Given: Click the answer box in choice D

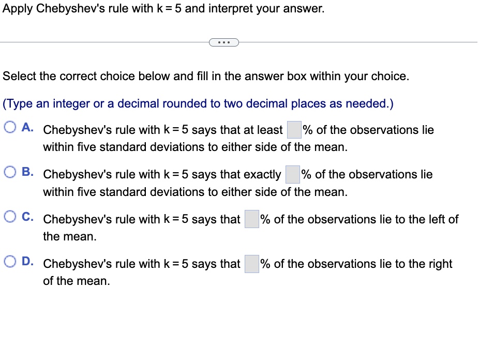Looking at the screenshot, I should (251, 263).
